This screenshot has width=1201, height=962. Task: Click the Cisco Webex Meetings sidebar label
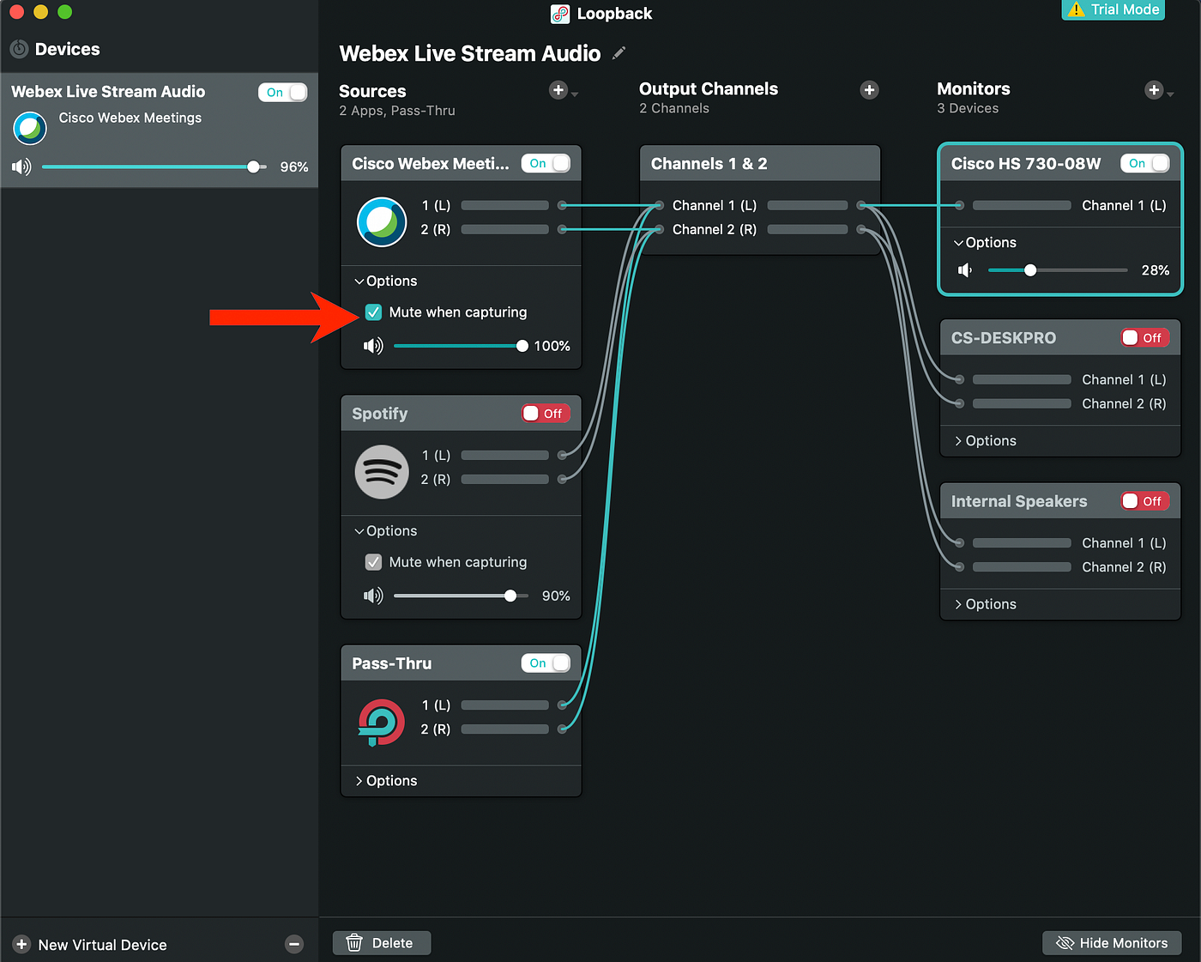[x=130, y=118]
